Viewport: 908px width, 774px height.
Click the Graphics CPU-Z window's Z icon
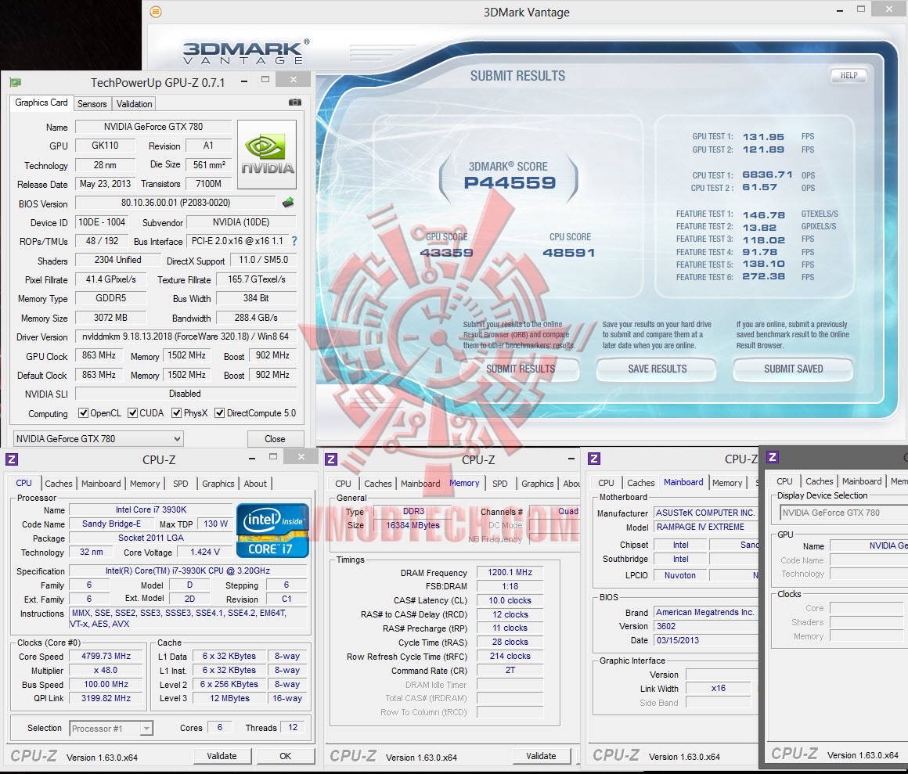click(x=773, y=457)
